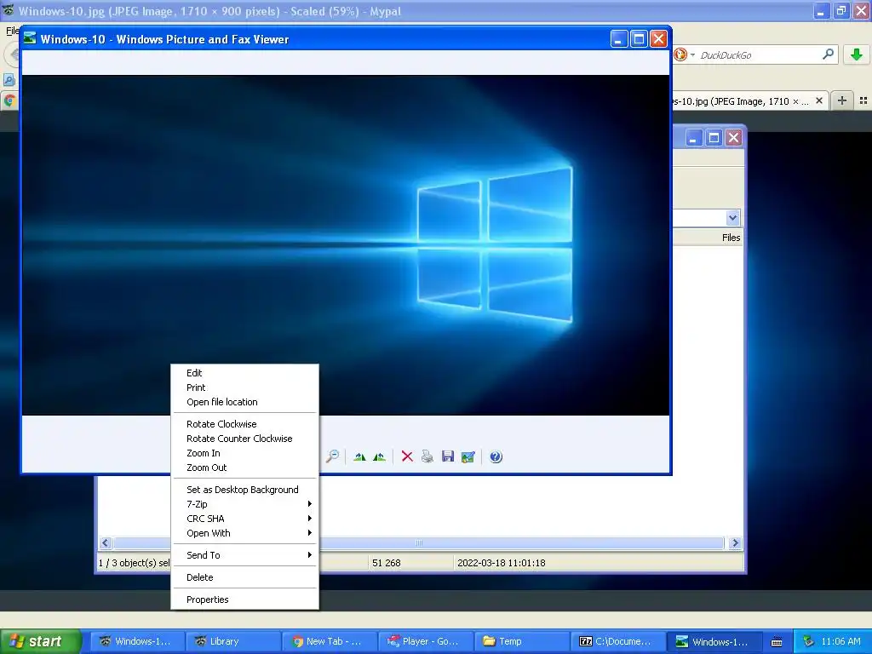Select Open file location menu entry

[244, 402]
